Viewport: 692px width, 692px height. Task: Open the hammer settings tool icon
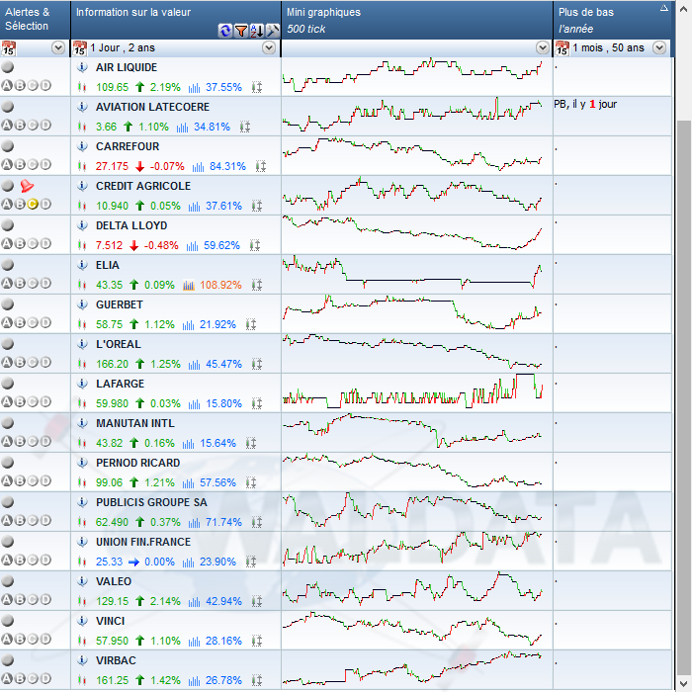pos(273,31)
